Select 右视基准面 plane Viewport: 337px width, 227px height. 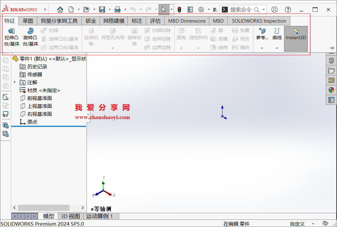[36, 114]
